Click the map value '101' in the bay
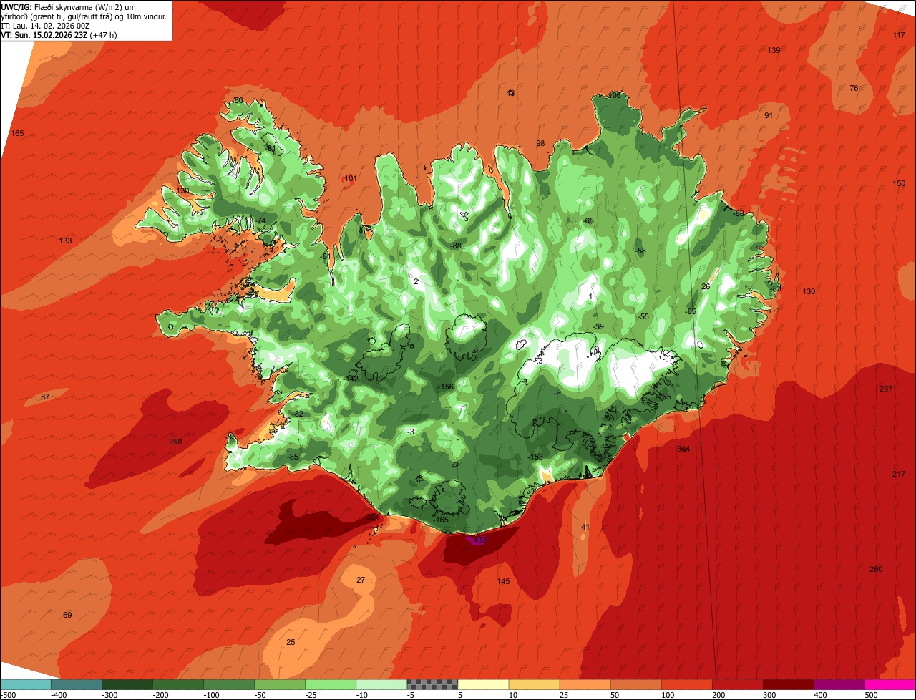This screenshot has width=916, height=700. point(351,178)
